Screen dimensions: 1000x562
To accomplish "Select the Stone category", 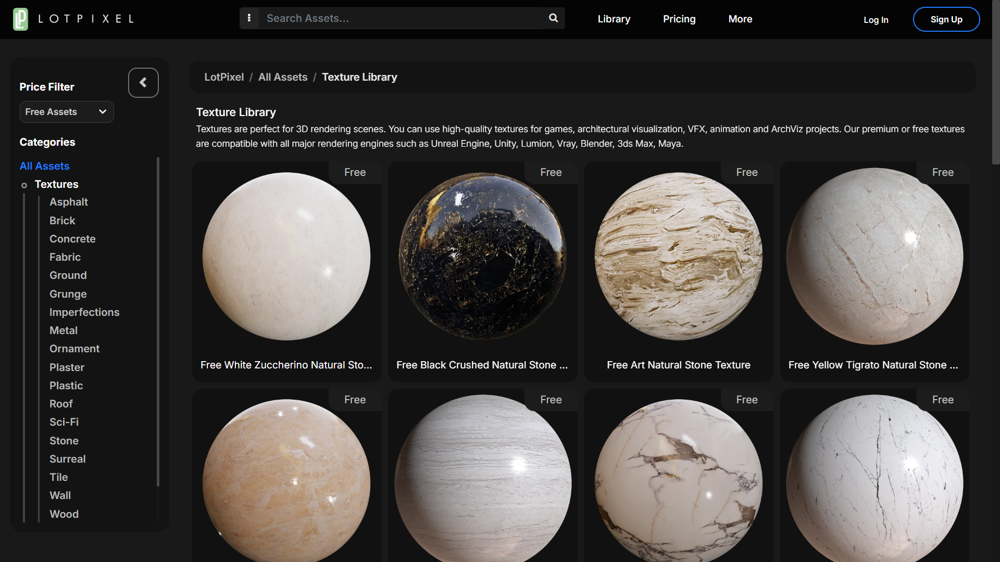I will 64,441.
